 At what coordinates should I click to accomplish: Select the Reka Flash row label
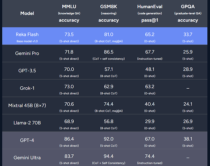click(x=27, y=35)
